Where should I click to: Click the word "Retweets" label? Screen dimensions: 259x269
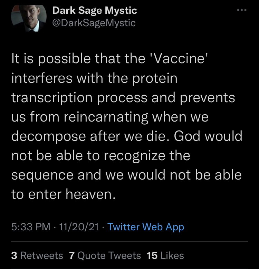[x=42, y=256]
